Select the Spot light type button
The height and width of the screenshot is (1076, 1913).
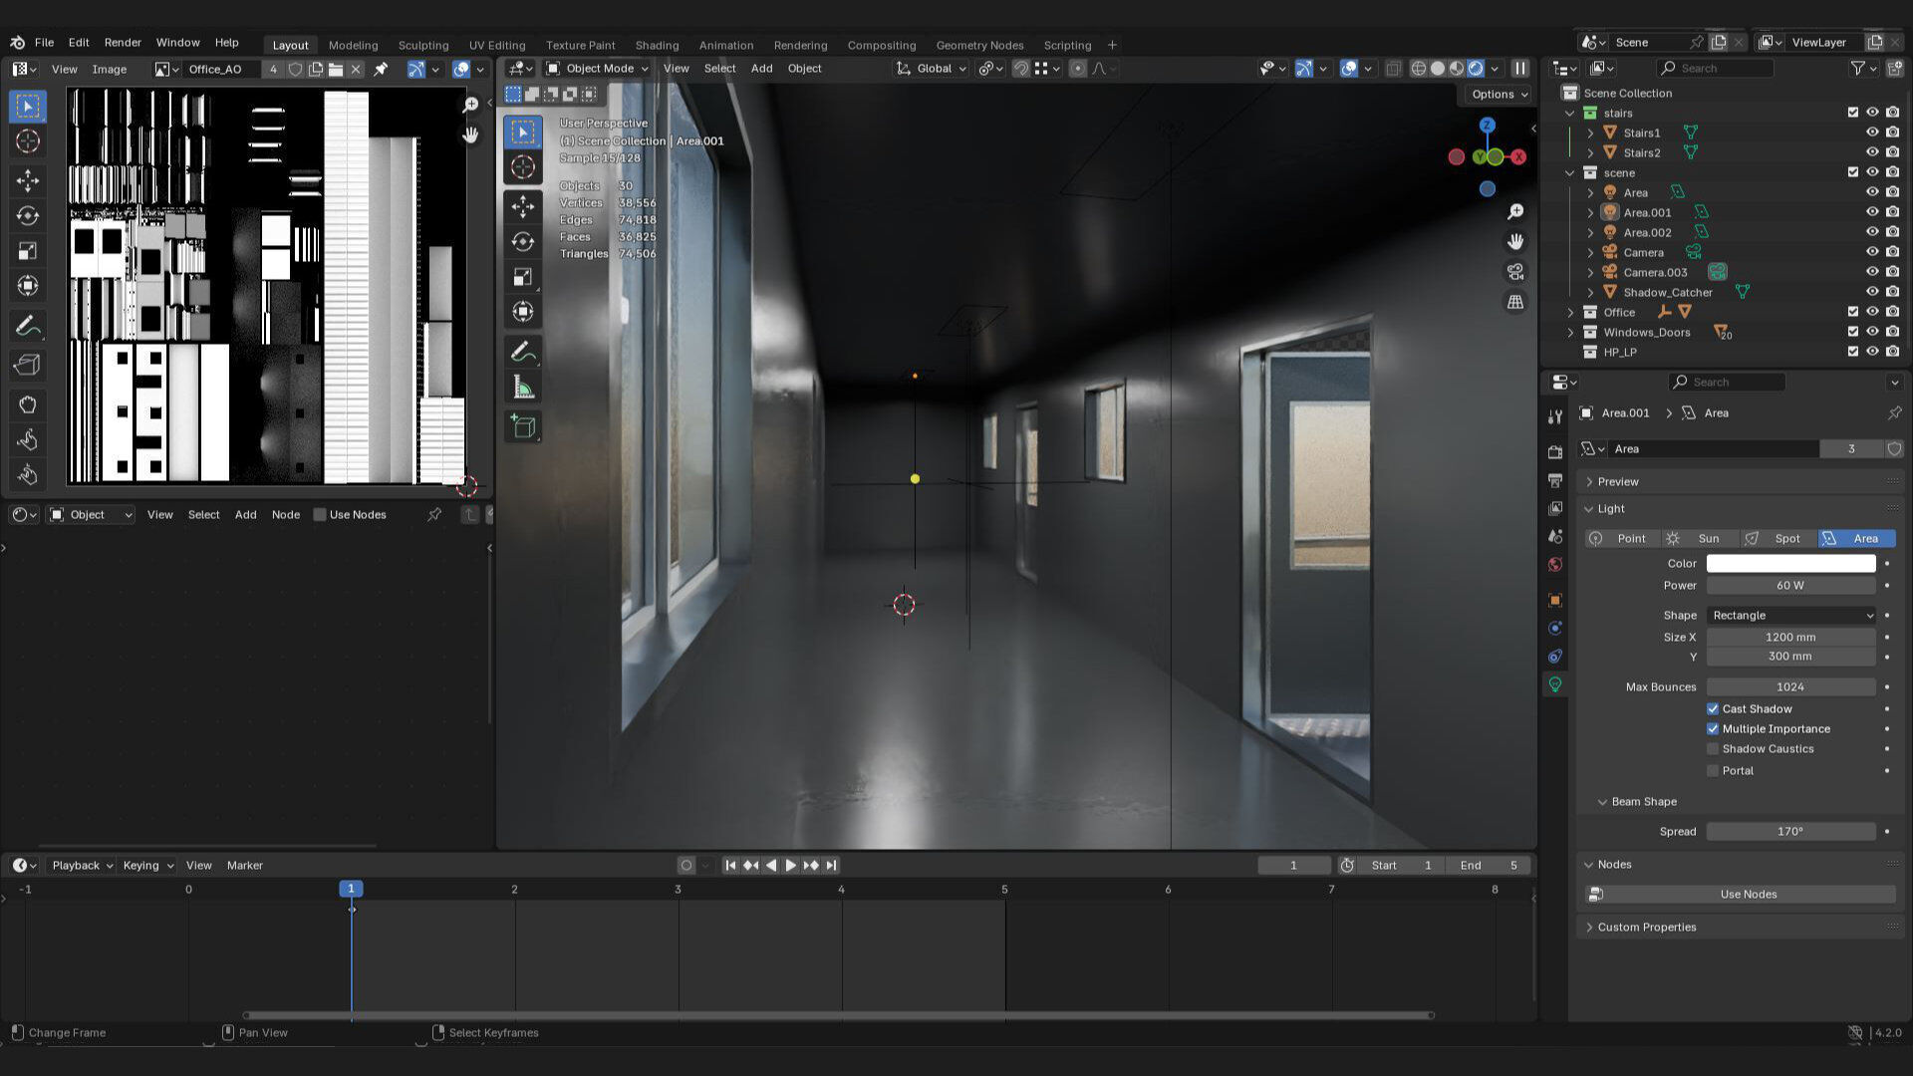pyautogui.click(x=1777, y=539)
